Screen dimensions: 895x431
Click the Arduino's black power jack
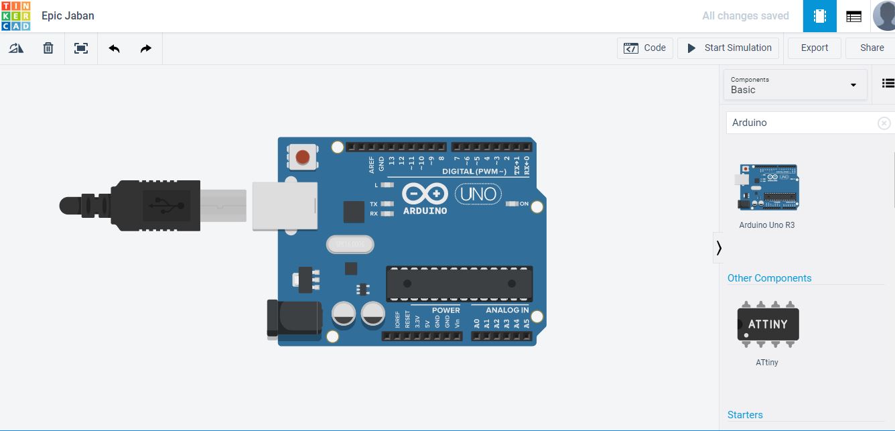(293, 319)
